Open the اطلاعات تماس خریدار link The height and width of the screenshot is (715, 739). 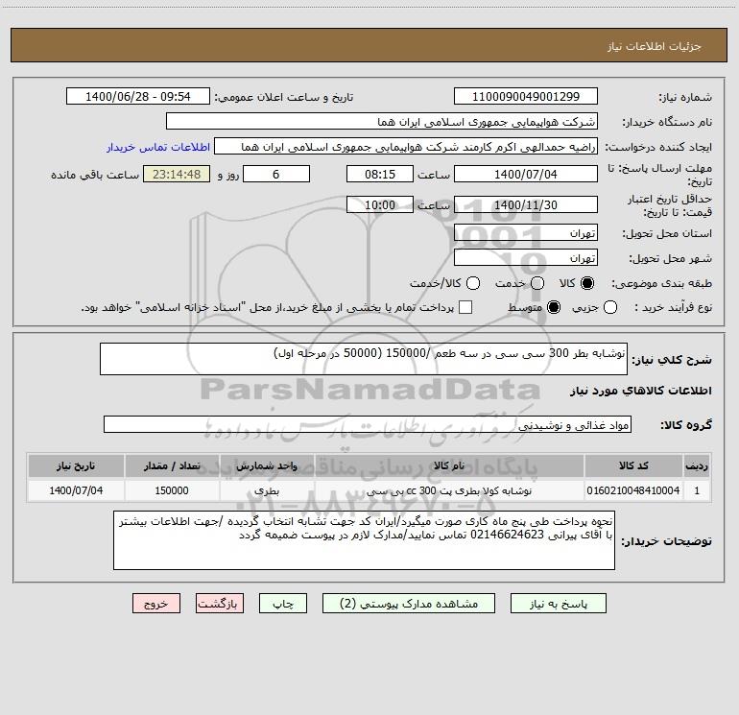158,147
